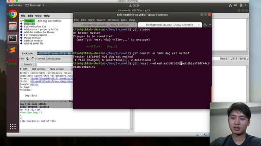Select the 'Dog class' commit

29,24
